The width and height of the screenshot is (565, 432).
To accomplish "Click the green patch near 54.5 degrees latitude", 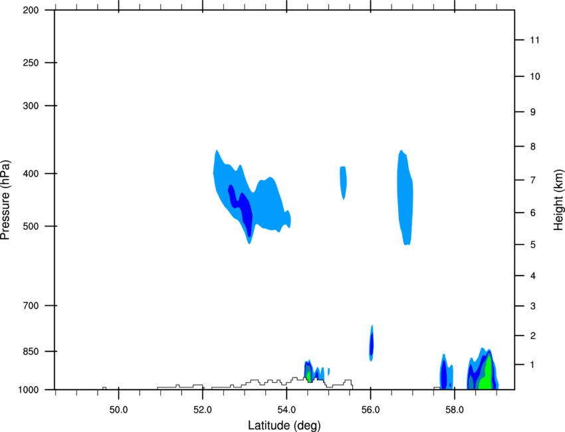I will [309, 374].
